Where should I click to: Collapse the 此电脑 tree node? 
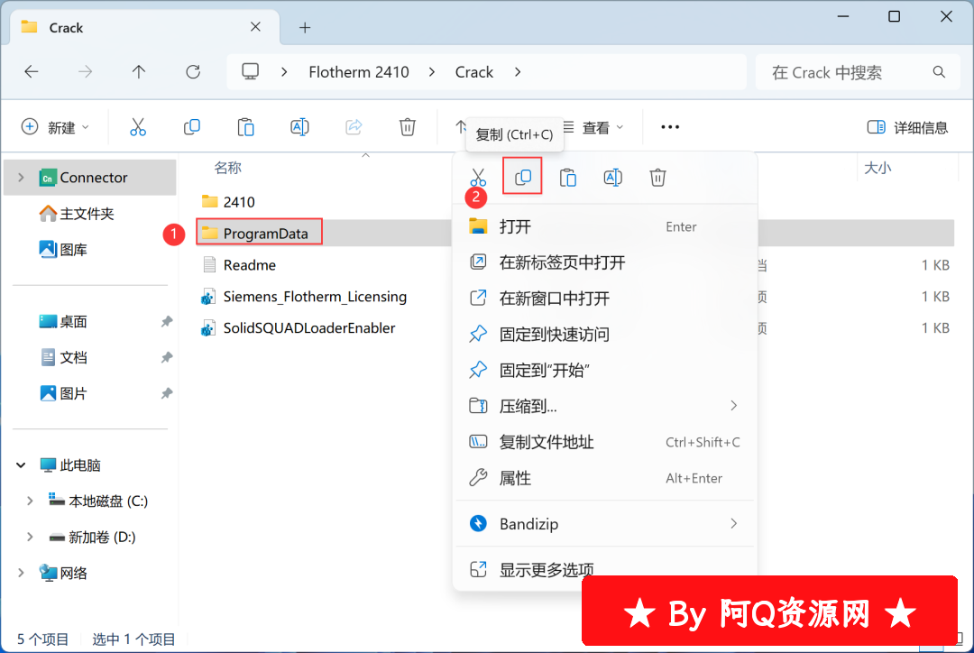pos(21,465)
